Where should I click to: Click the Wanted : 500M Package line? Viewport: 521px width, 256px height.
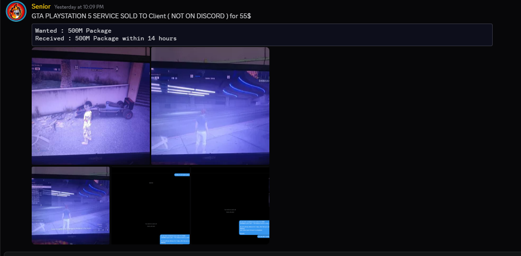(x=73, y=31)
